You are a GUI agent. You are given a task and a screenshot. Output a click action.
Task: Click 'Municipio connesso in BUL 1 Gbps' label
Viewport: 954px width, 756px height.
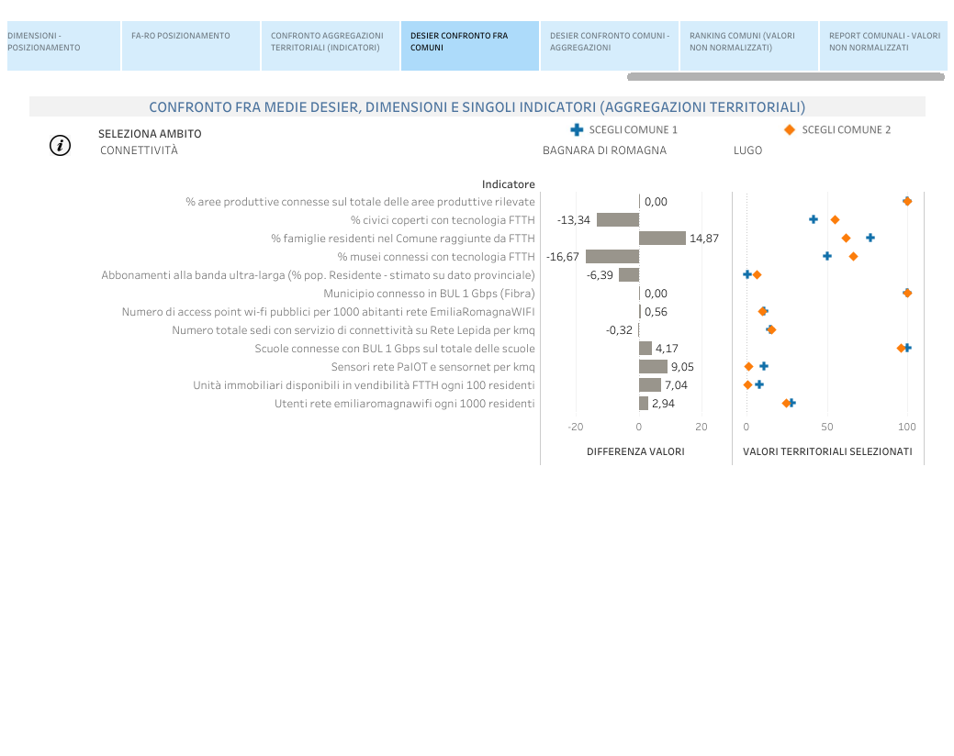(429, 293)
